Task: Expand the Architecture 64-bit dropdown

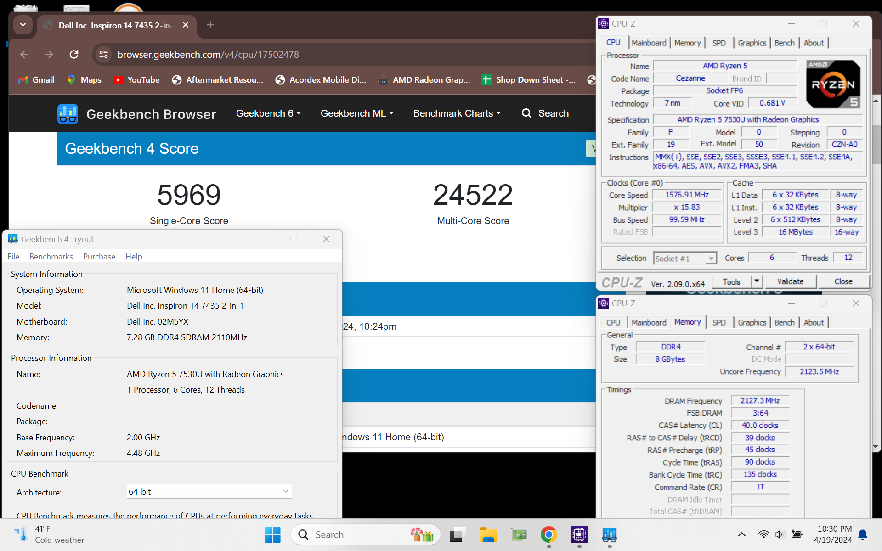Action: click(209, 491)
